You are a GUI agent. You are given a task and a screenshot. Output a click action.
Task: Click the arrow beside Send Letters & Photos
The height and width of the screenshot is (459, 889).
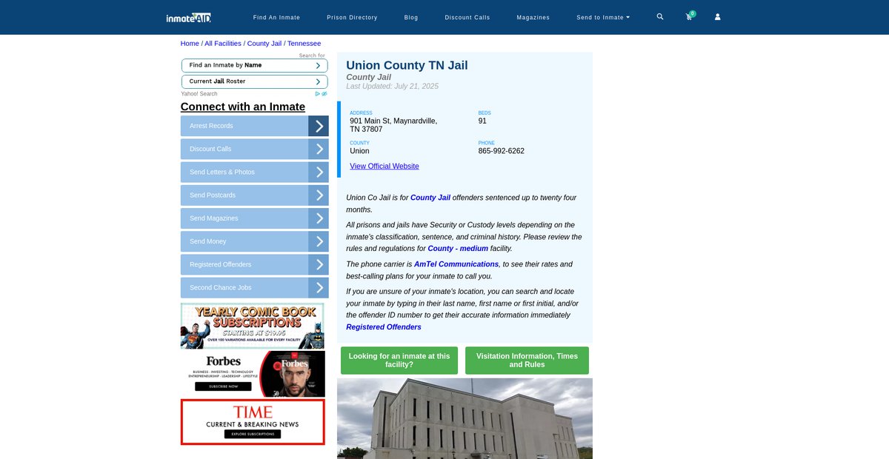pyautogui.click(x=319, y=172)
